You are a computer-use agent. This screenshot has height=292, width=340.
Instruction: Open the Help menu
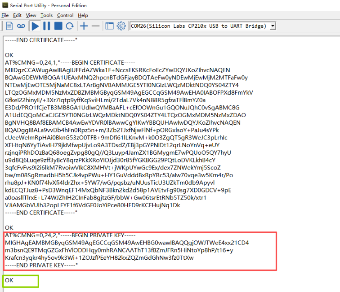83,15
